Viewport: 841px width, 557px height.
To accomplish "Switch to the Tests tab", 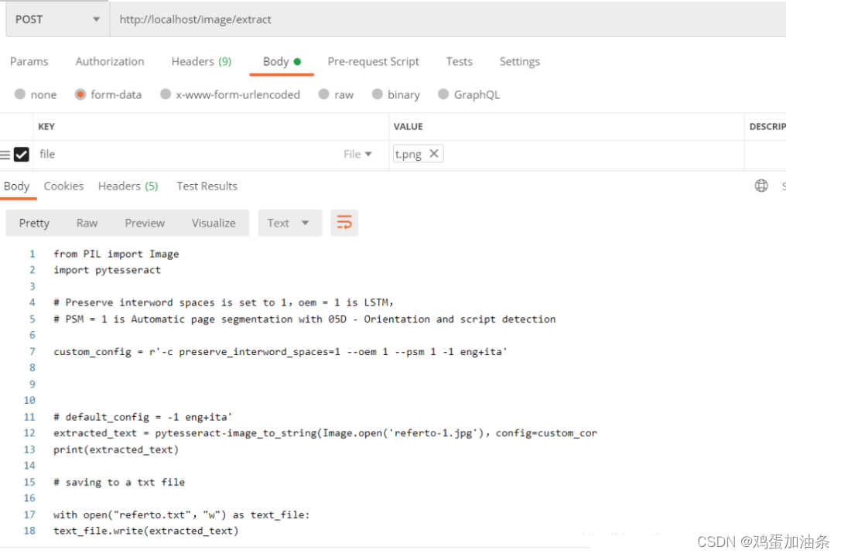I will point(459,62).
